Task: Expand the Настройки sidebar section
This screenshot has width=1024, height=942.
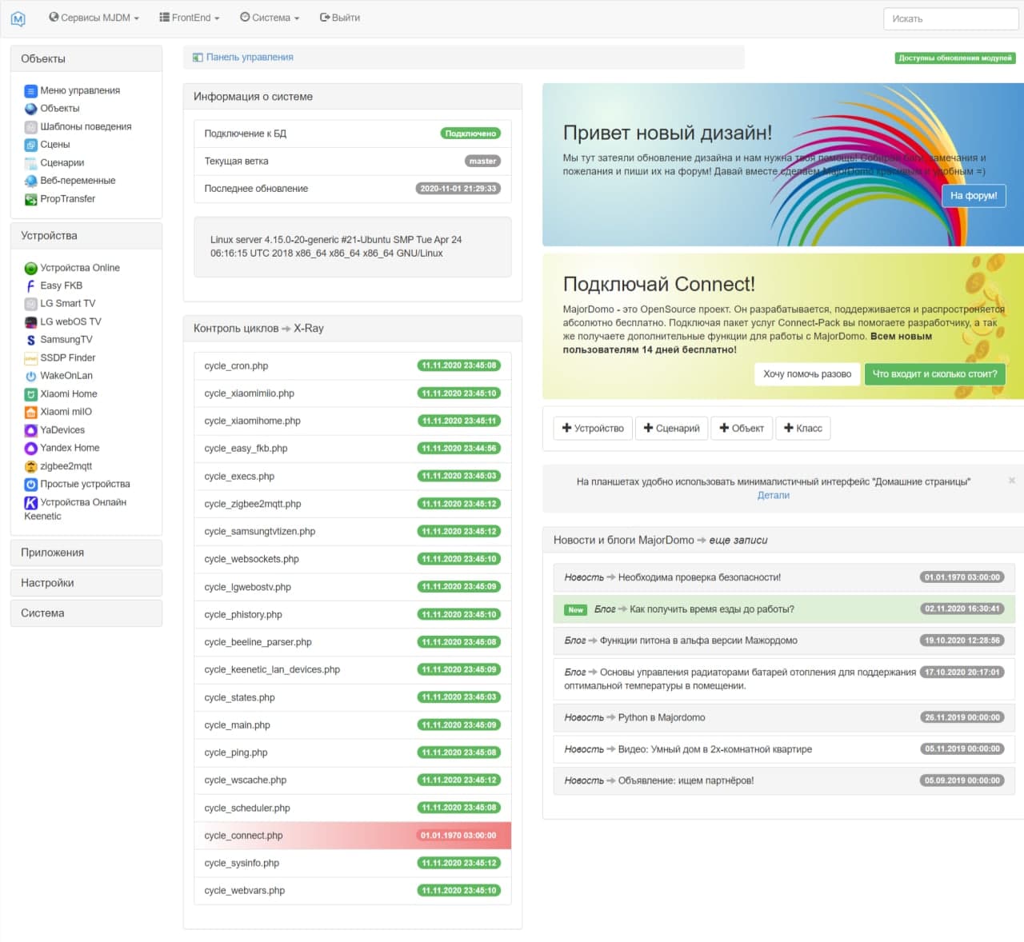Action: pyautogui.click(x=86, y=583)
